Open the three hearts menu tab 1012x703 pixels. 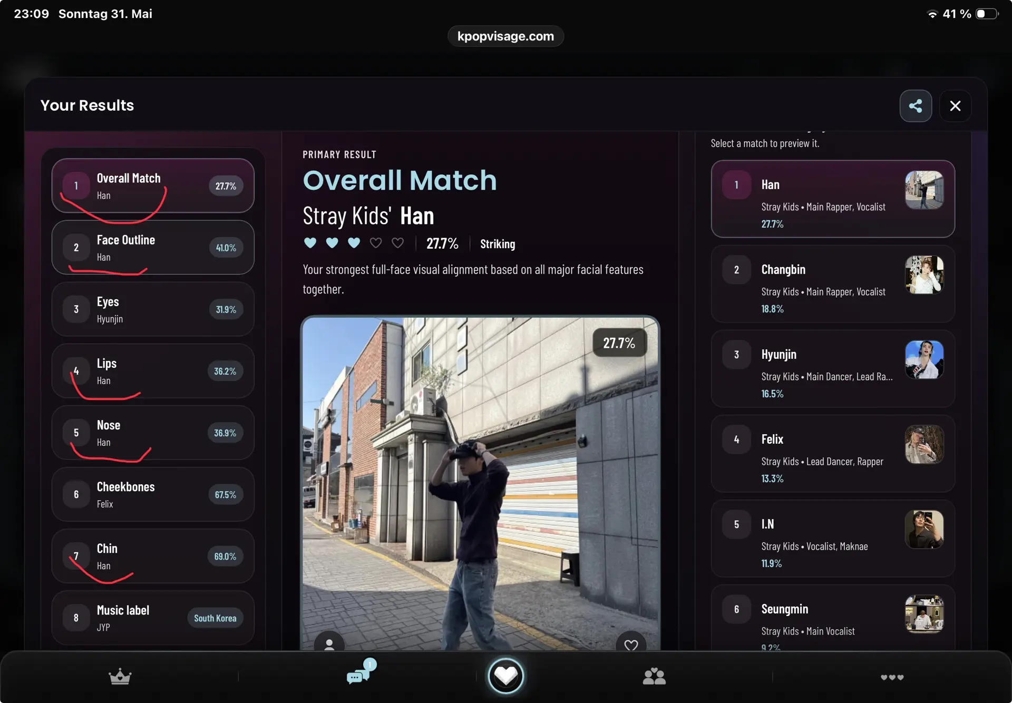pyautogui.click(x=892, y=677)
